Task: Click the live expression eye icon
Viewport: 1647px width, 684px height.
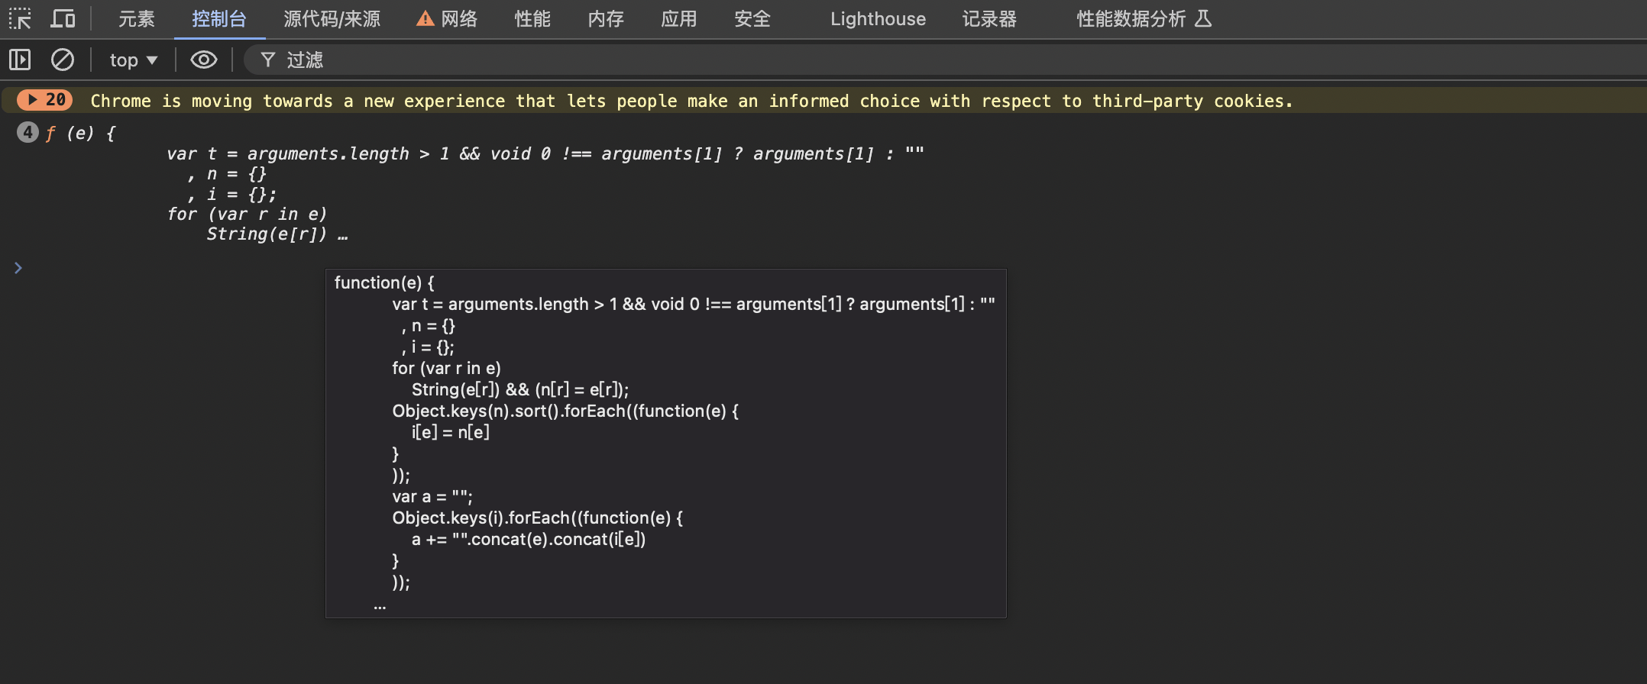Action: [x=203, y=60]
